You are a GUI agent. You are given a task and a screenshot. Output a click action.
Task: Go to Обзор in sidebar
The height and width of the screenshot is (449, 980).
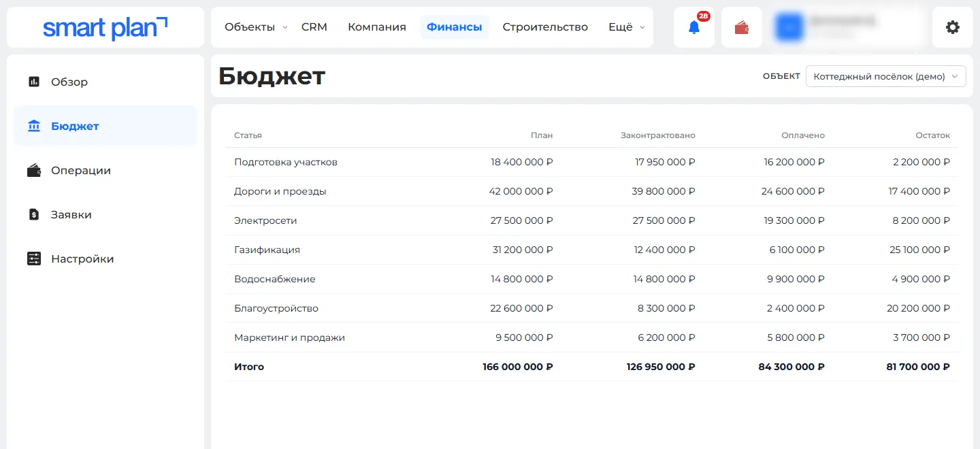tap(105, 82)
